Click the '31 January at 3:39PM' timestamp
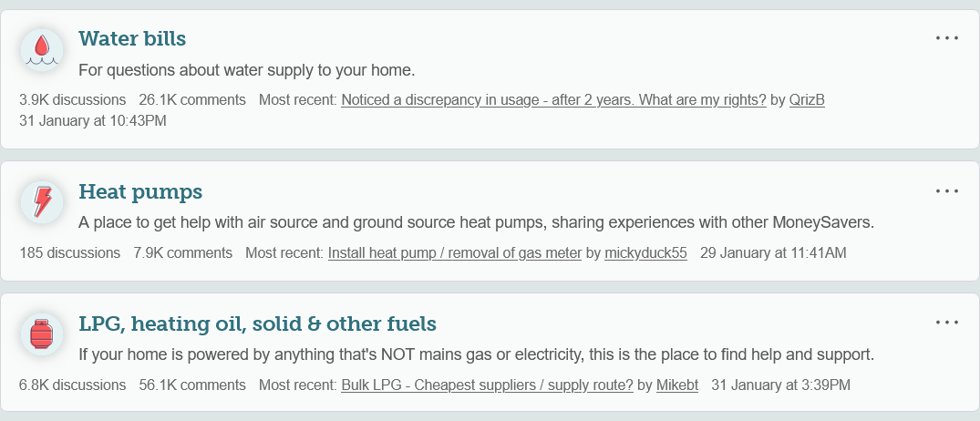The width and height of the screenshot is (980, 421). pos(780,385)
